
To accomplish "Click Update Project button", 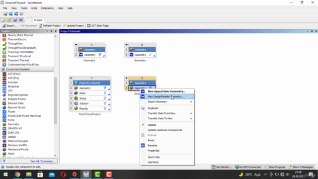I will click(73, 25).
